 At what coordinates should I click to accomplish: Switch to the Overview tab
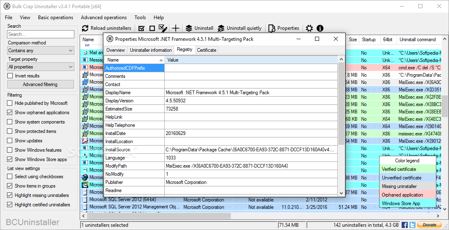[x=116, y=50]
